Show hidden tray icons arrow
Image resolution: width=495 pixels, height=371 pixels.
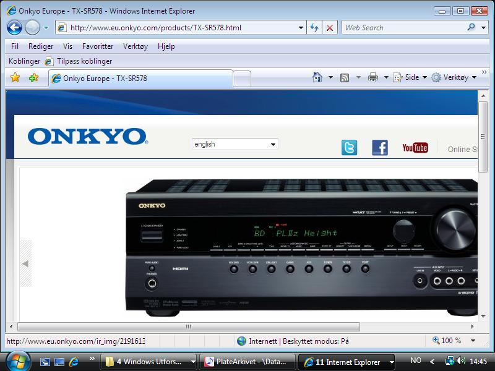point(433,362)
